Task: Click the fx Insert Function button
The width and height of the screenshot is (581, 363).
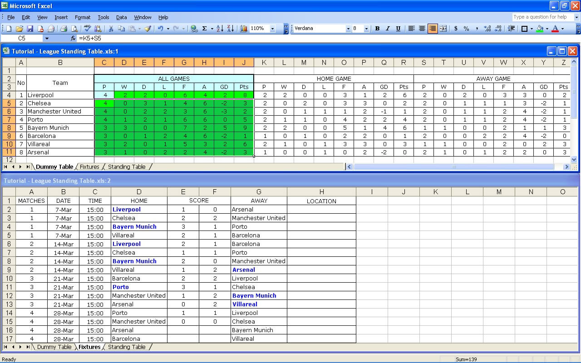Action: (x=73, y=39)
